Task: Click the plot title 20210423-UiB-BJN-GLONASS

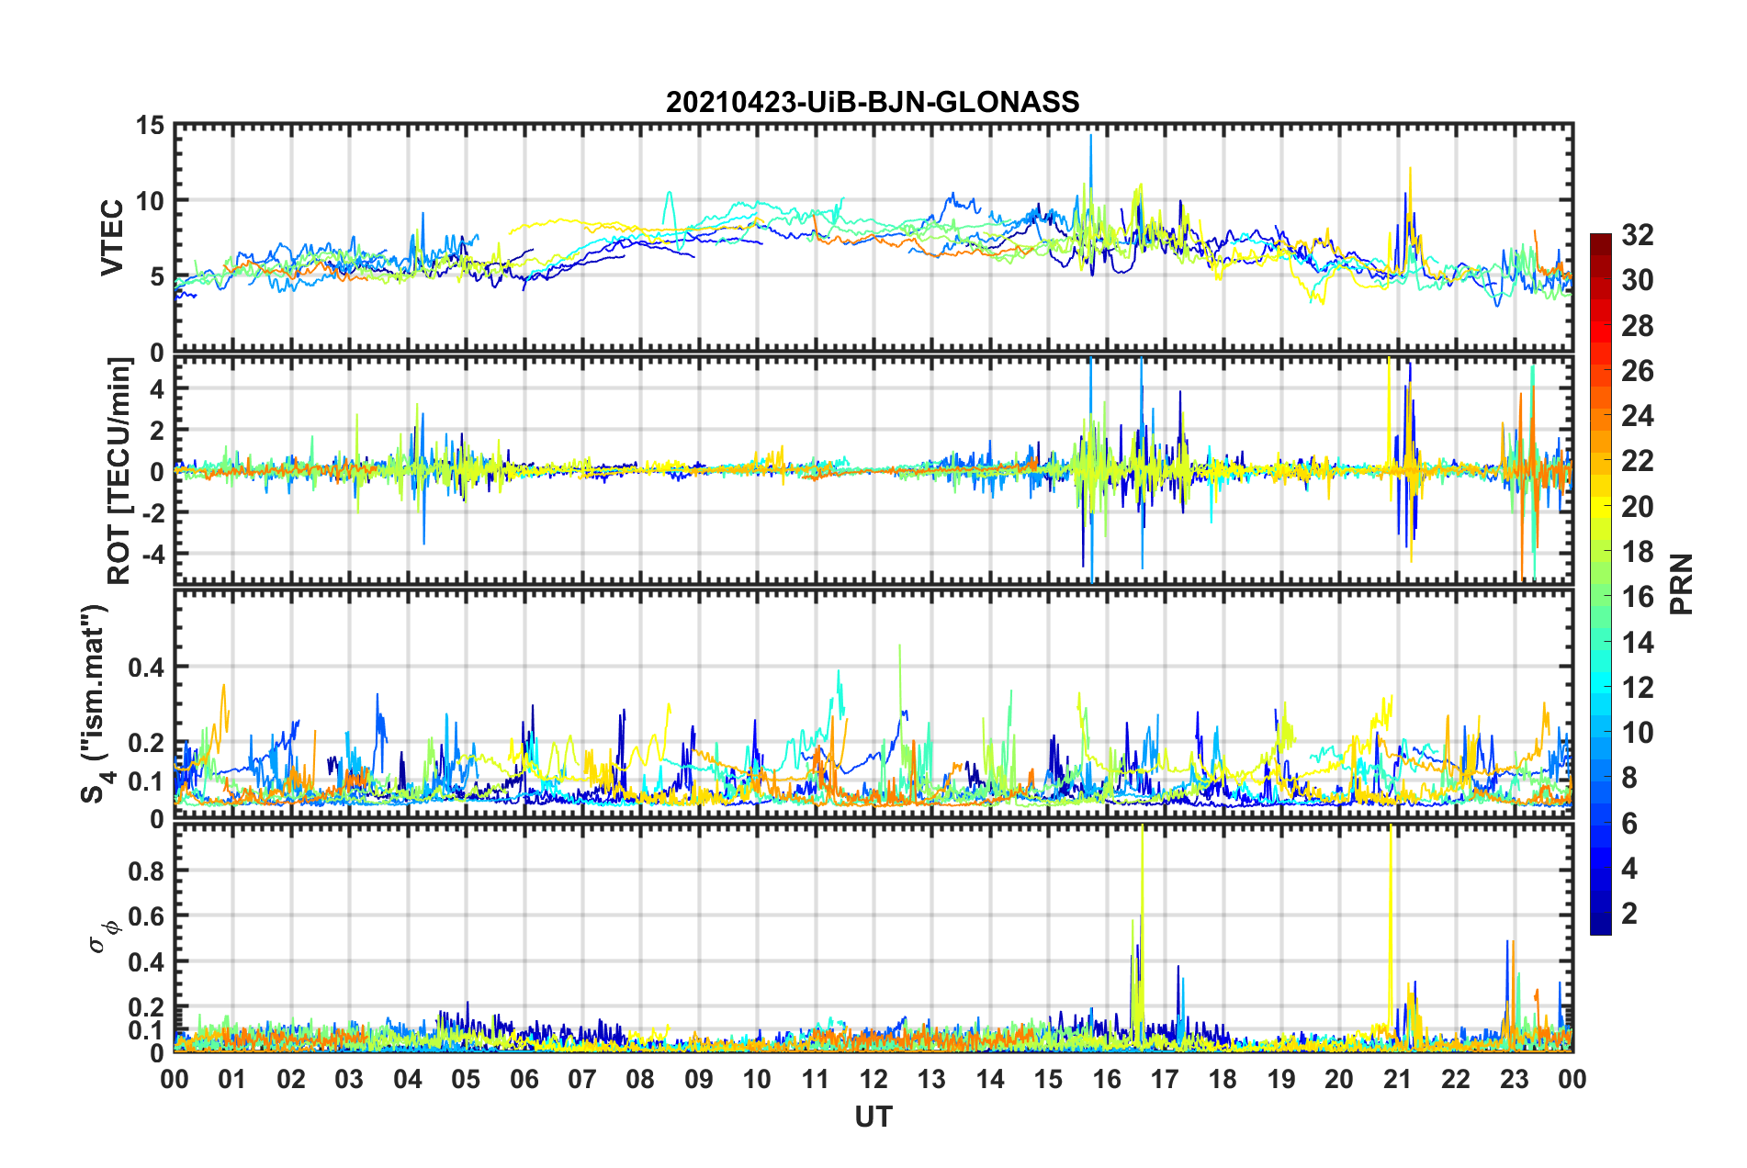Action: [873, 102]
